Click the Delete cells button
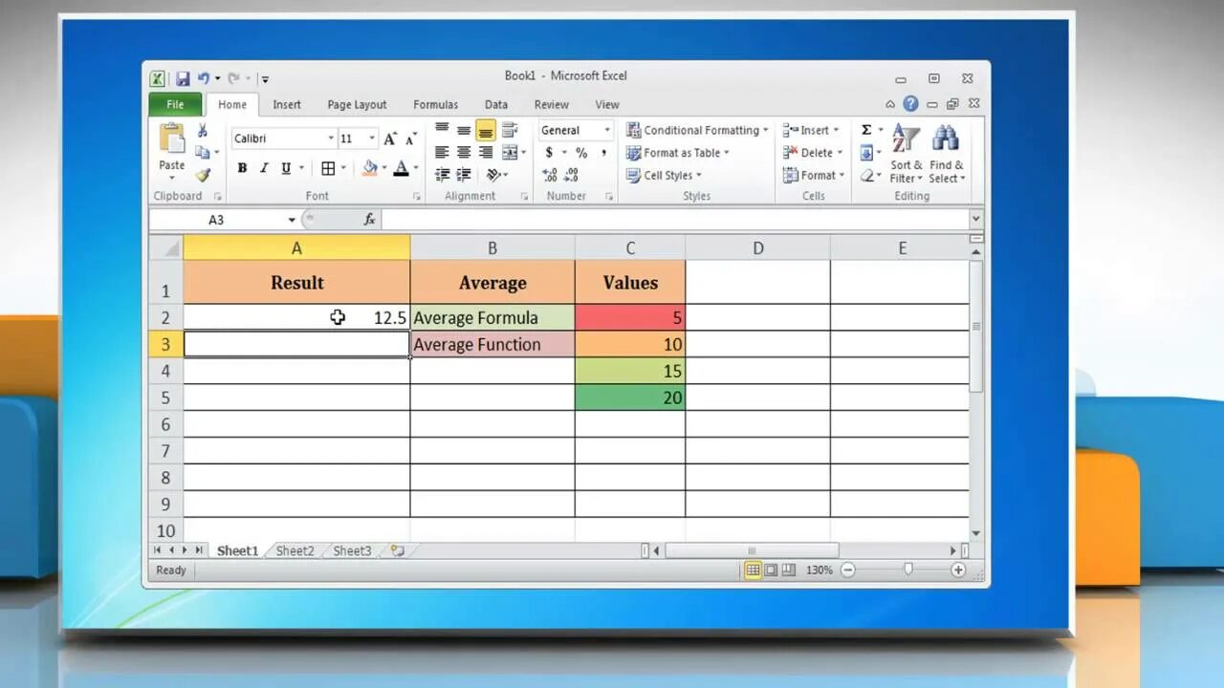This screenshot has height=688, width=1224. 812,153
